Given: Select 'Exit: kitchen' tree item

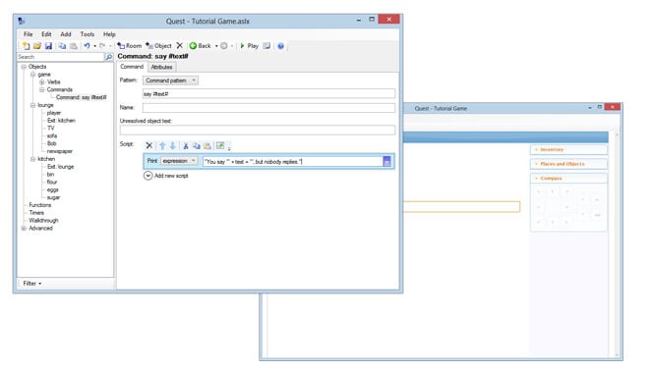Looking at the screenshot, I should pyautogui.click(x=61, y=121).
